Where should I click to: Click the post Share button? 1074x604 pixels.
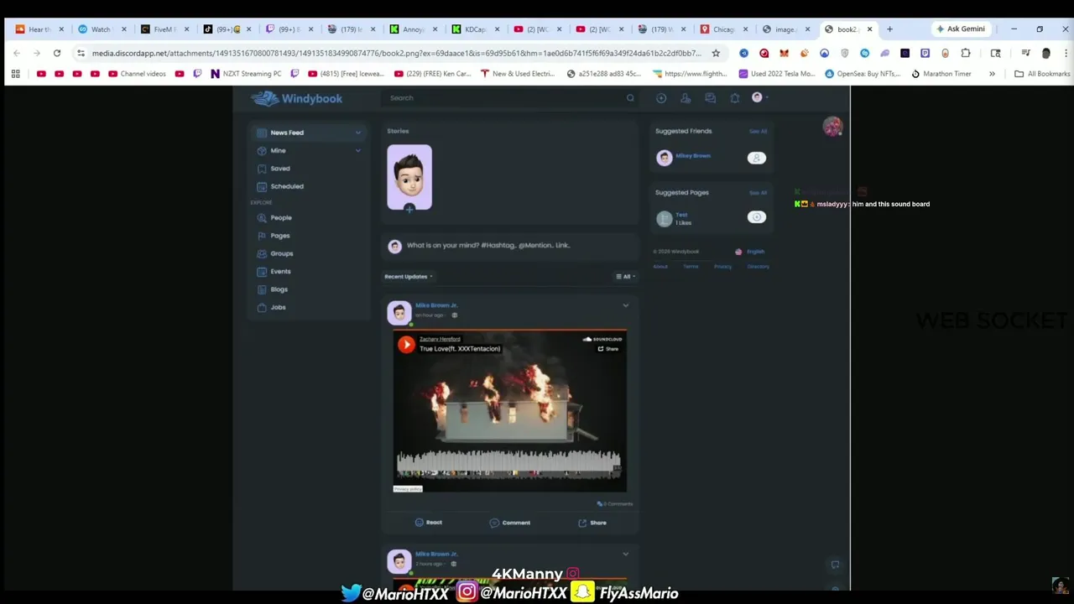pos(592,523)
